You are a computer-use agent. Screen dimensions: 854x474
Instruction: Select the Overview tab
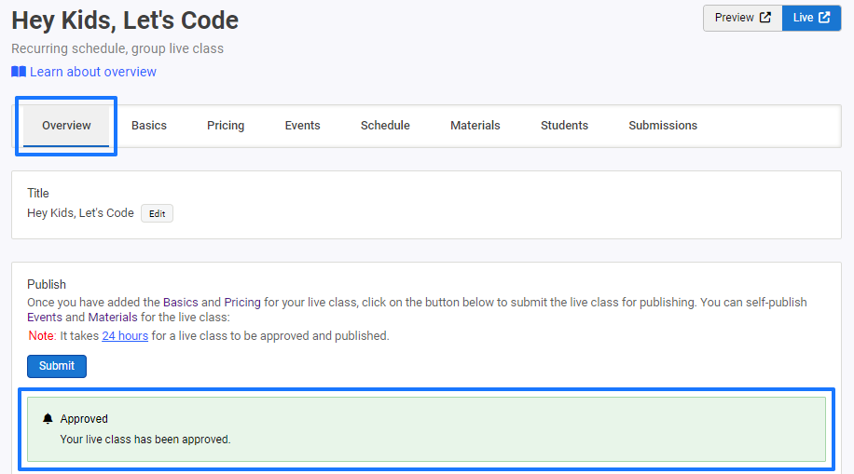[x=66, y=126]
